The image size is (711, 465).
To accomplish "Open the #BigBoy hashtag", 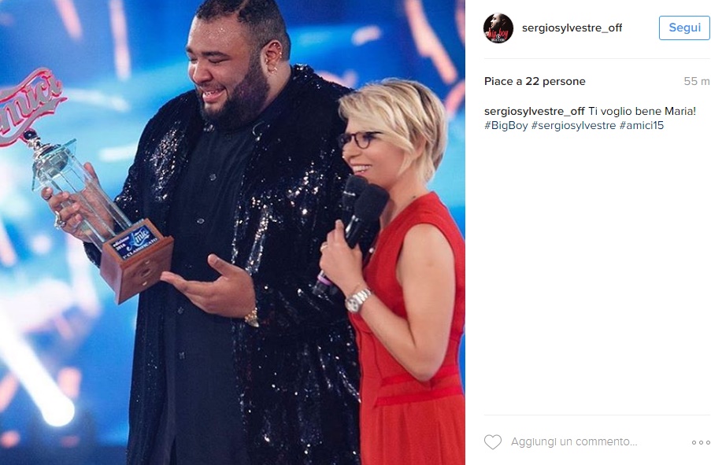I will 505,126.
